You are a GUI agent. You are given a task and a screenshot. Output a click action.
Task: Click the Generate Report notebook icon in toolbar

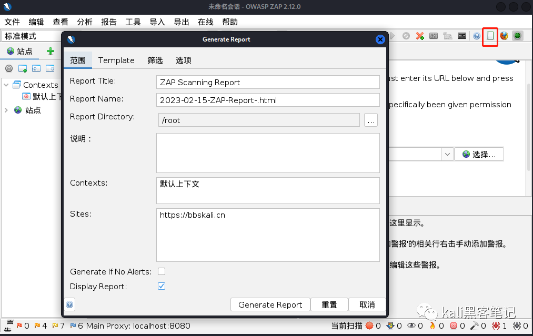490,36
